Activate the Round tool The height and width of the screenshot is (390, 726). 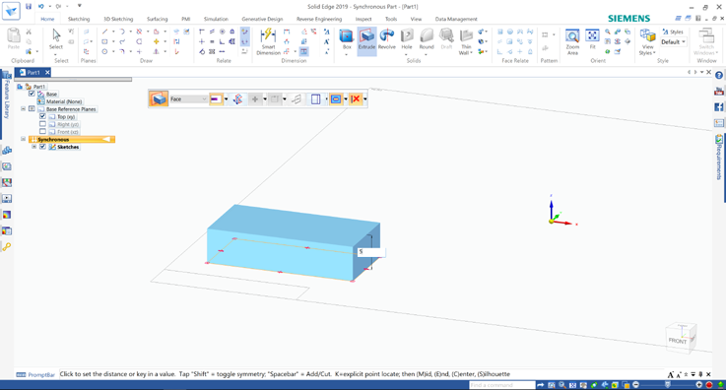(427, 39)
